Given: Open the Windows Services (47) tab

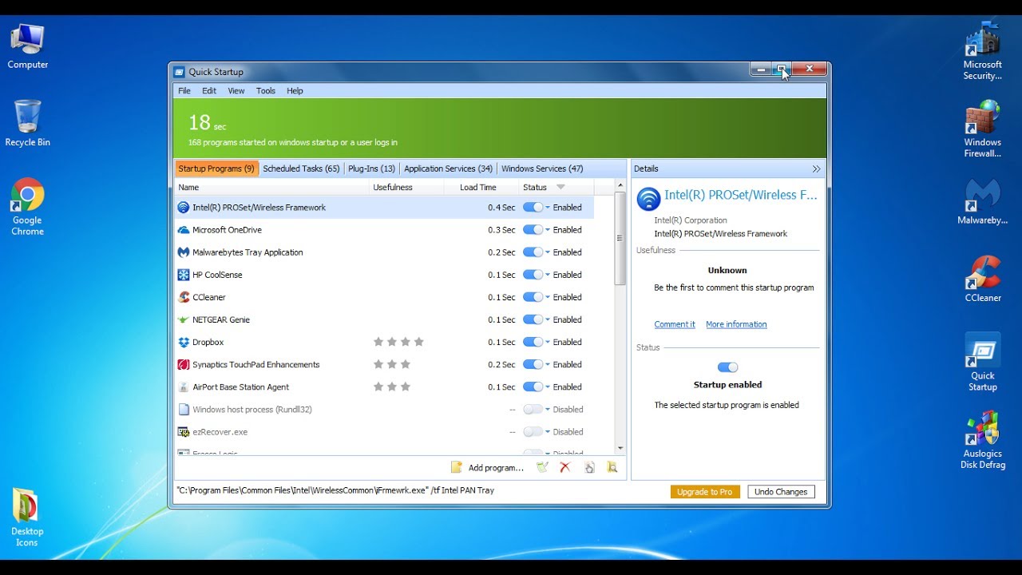Looking at the screenshot, I should (542, 169).
